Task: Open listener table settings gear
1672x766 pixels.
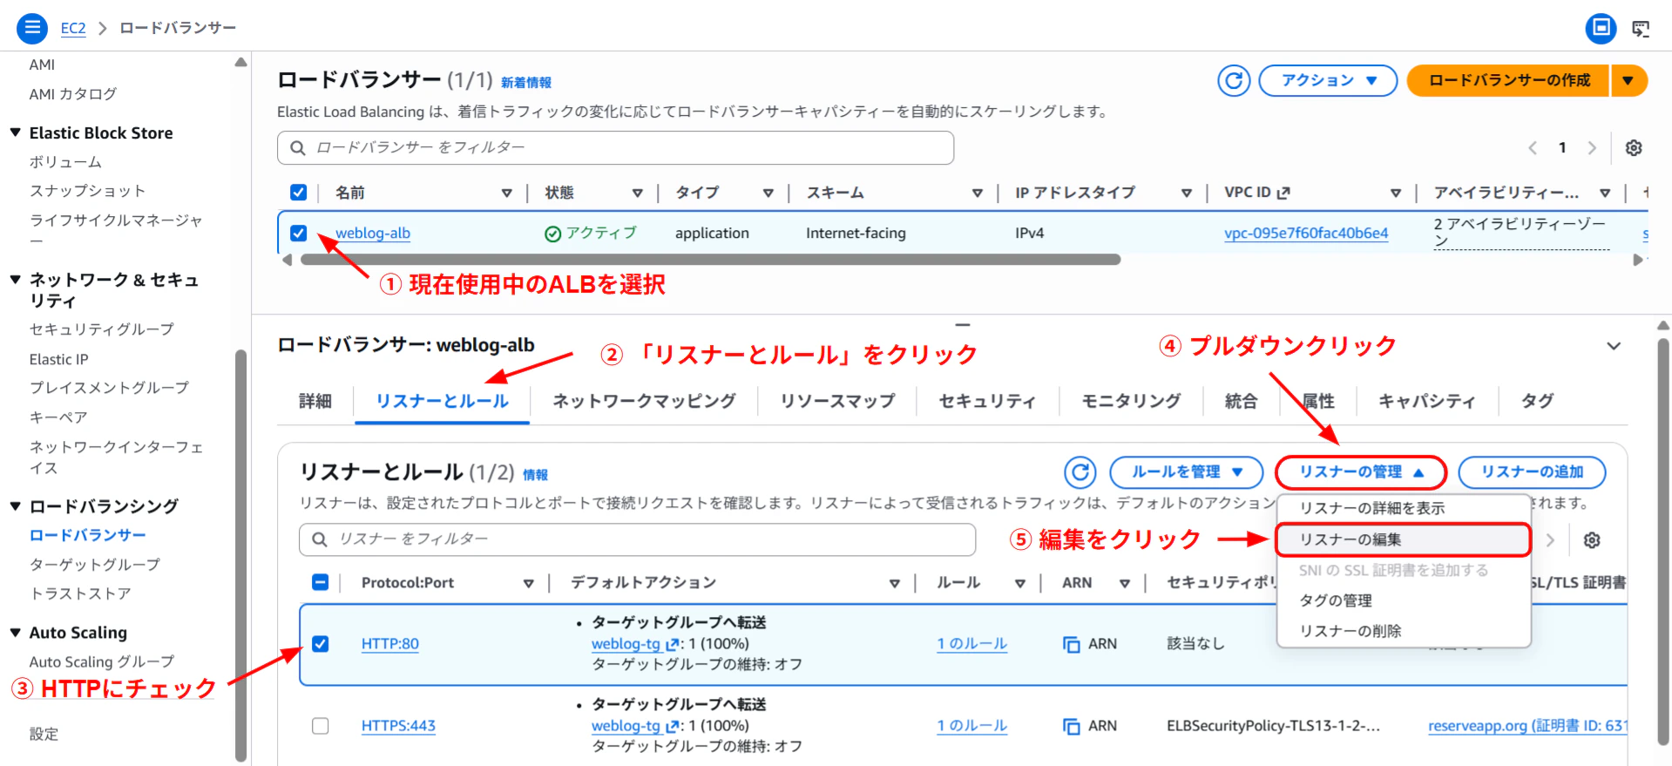Action: pos(1592,540)
